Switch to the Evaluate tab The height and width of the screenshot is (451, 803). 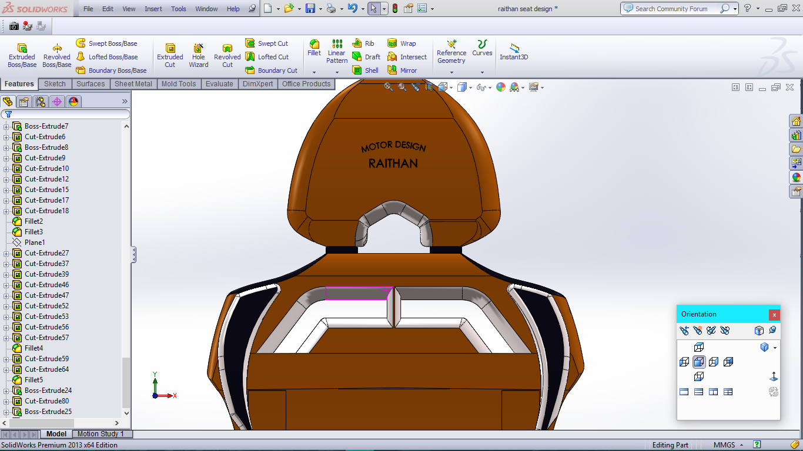[x=219, y=84]
